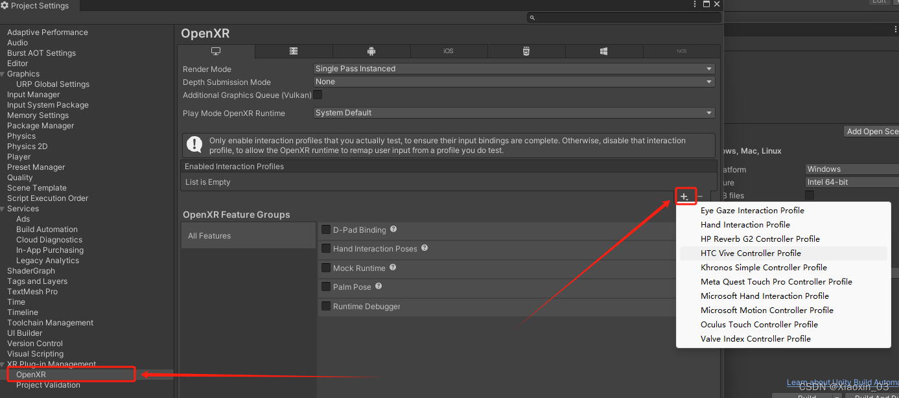Click the kebab menu at window top right
The height and width of the screenshot is (398, 899).
pos(694,4)
